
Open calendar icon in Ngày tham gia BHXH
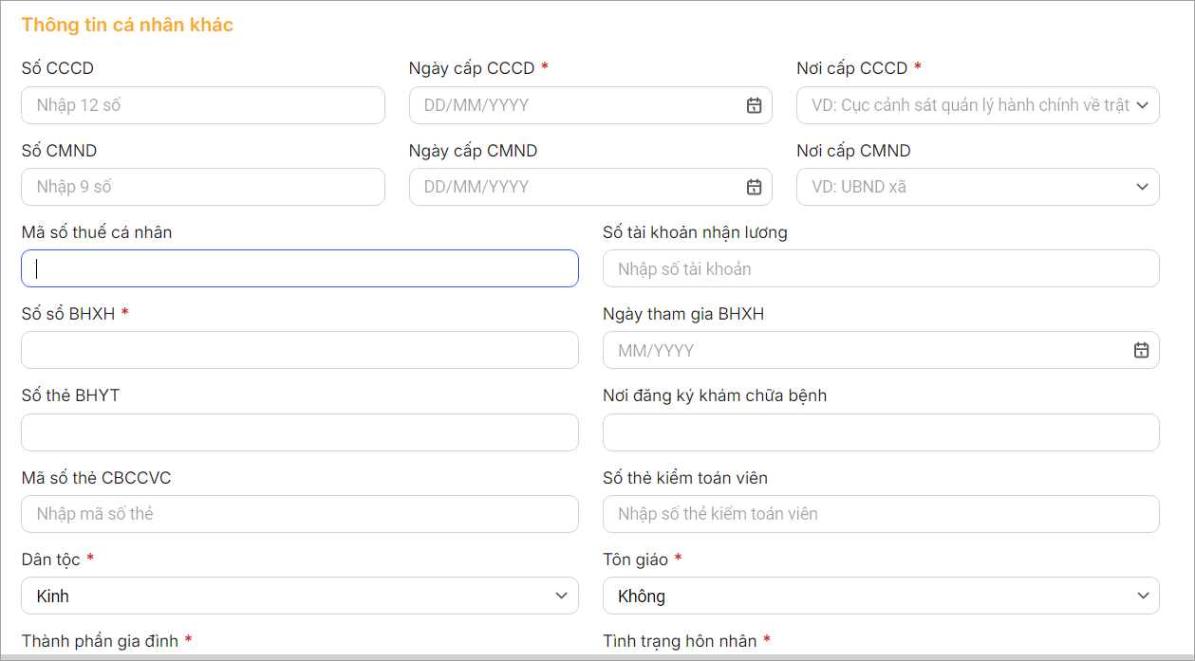1141,351
